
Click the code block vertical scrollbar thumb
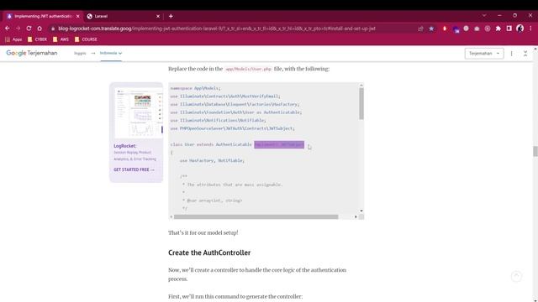point(361,104)
